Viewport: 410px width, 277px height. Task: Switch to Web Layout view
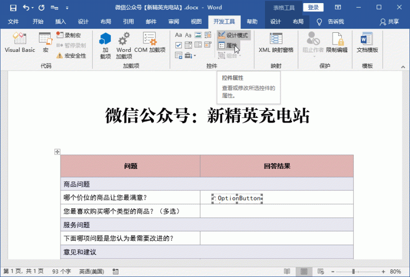321,271
